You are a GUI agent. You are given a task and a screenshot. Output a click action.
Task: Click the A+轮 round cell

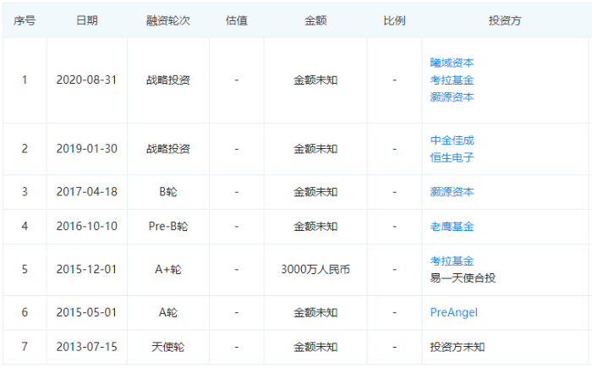(168, 269)
